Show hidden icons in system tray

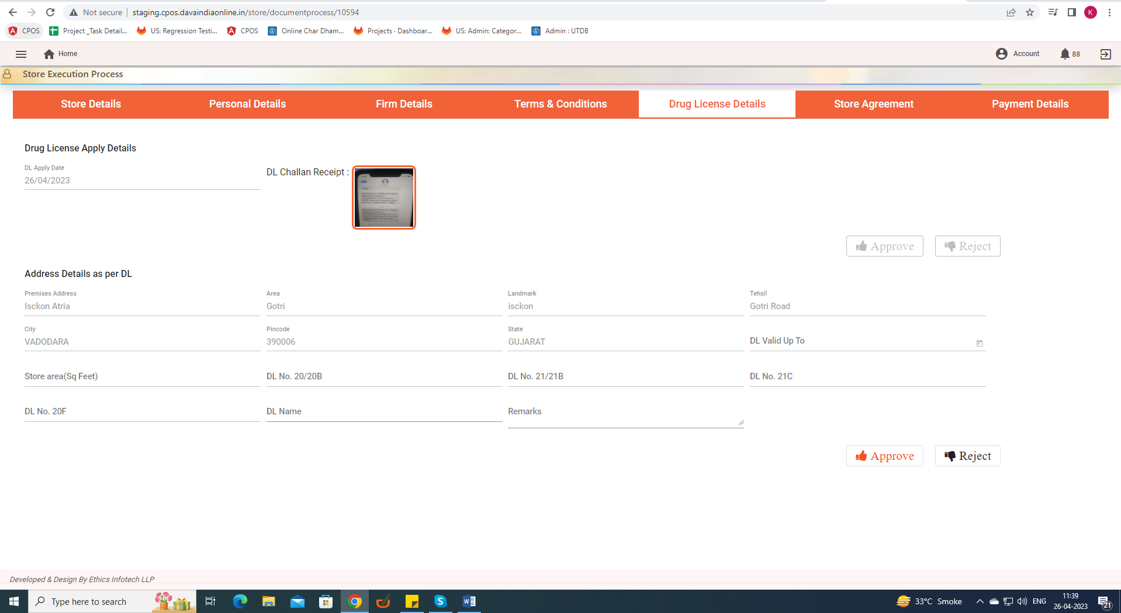coord(980,601)
